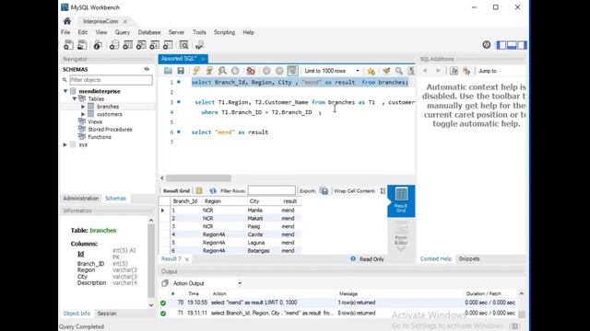The height and width of the screenshot is (331, 590).
Task: Stop query execution hand icon
Action: coord(235,71)
